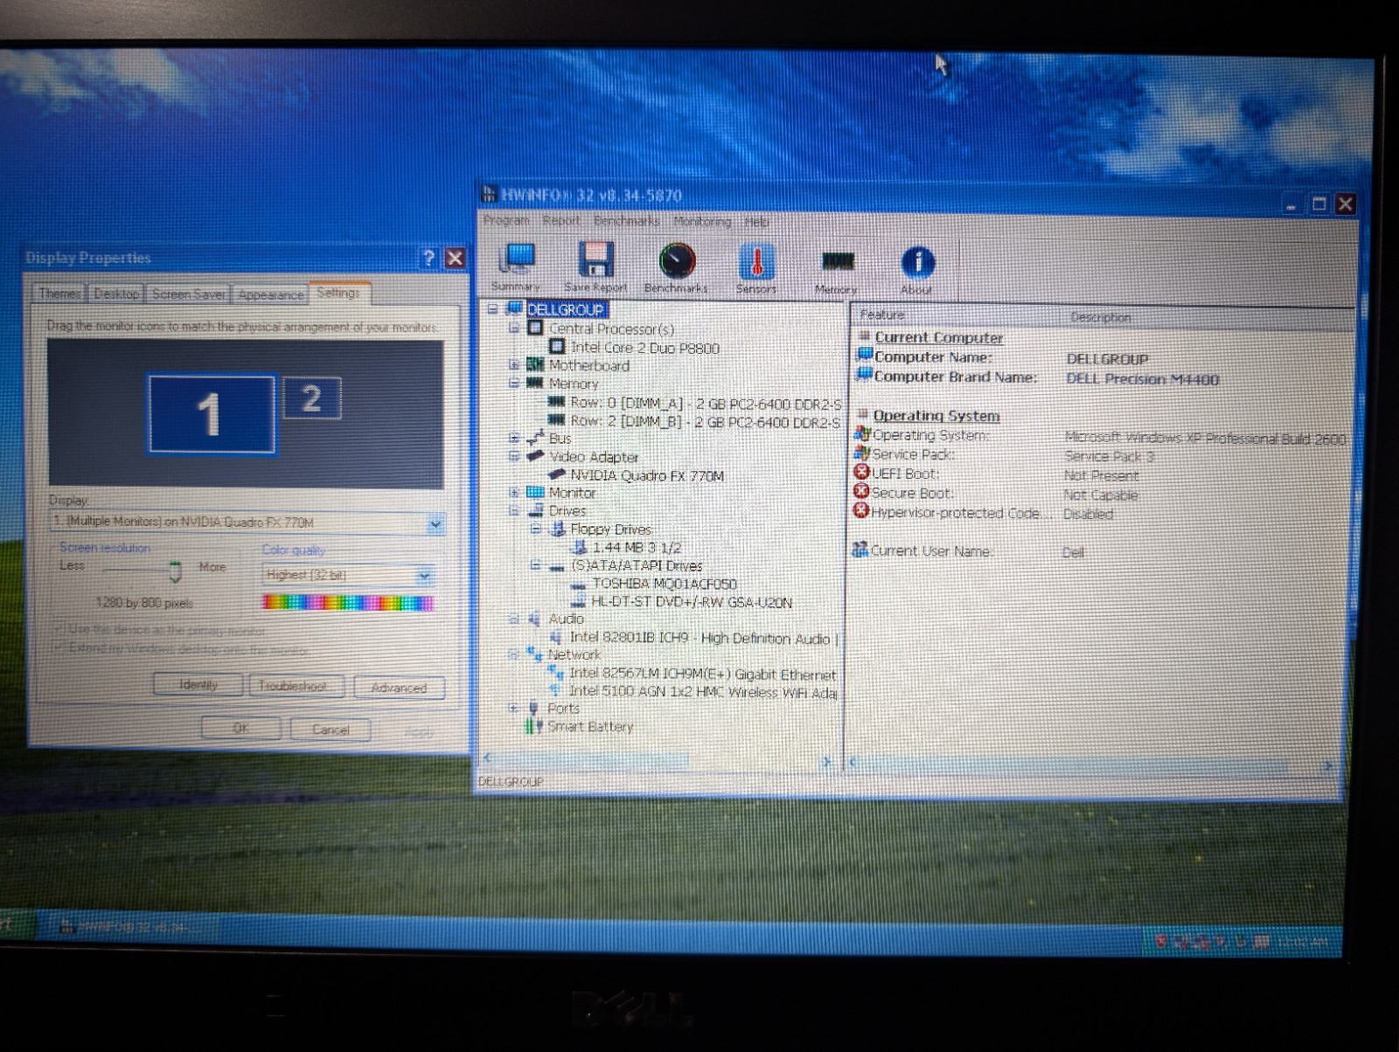Click the Video Adapter card icon
Screen dimensions: 1399x1052
(536, 456)
